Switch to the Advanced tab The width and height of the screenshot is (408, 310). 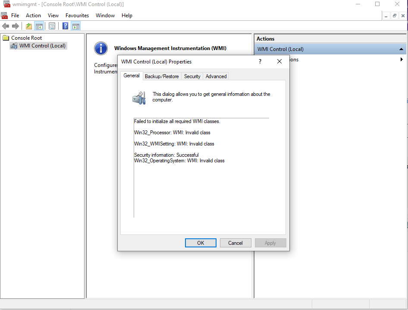[216, 76]
